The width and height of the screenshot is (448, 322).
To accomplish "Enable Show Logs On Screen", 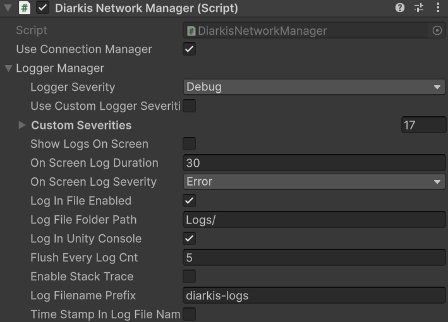I will point(189,144).
